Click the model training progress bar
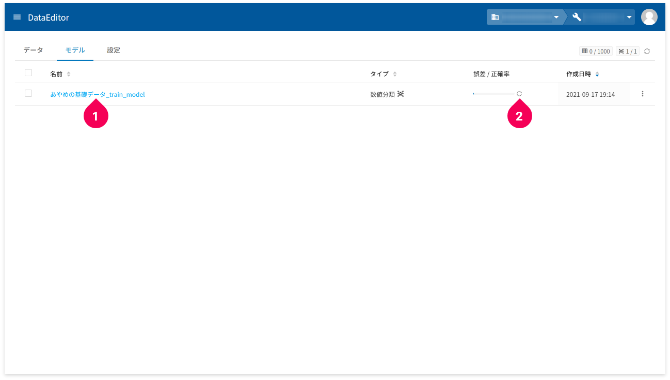 pyautogui.click(x=493, y=94)
